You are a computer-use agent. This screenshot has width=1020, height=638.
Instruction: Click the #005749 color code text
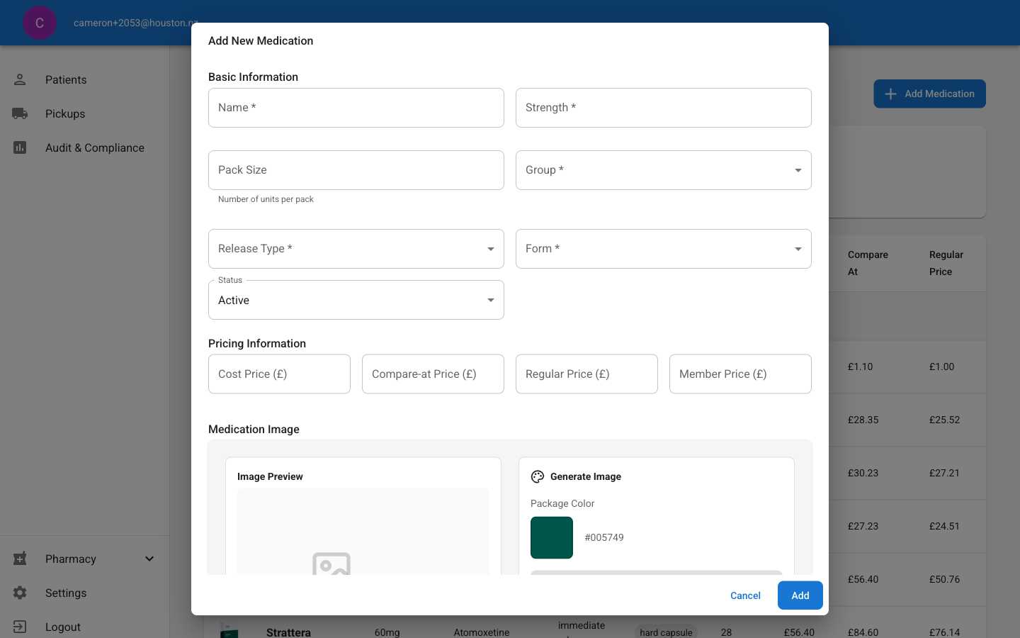pyautogui.click(x=604, y=537)
